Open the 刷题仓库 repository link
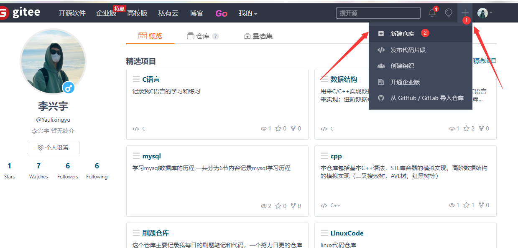This screenshot has height=248, width=518. coord(156,233)
